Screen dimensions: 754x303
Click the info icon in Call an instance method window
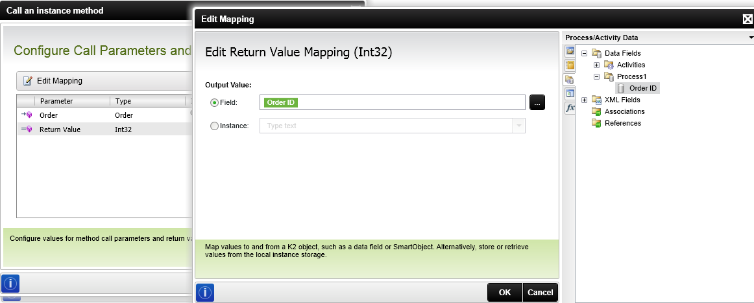coord(10,284)
